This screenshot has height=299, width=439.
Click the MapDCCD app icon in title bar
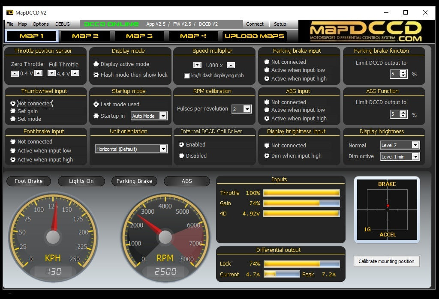pos(10,12)
